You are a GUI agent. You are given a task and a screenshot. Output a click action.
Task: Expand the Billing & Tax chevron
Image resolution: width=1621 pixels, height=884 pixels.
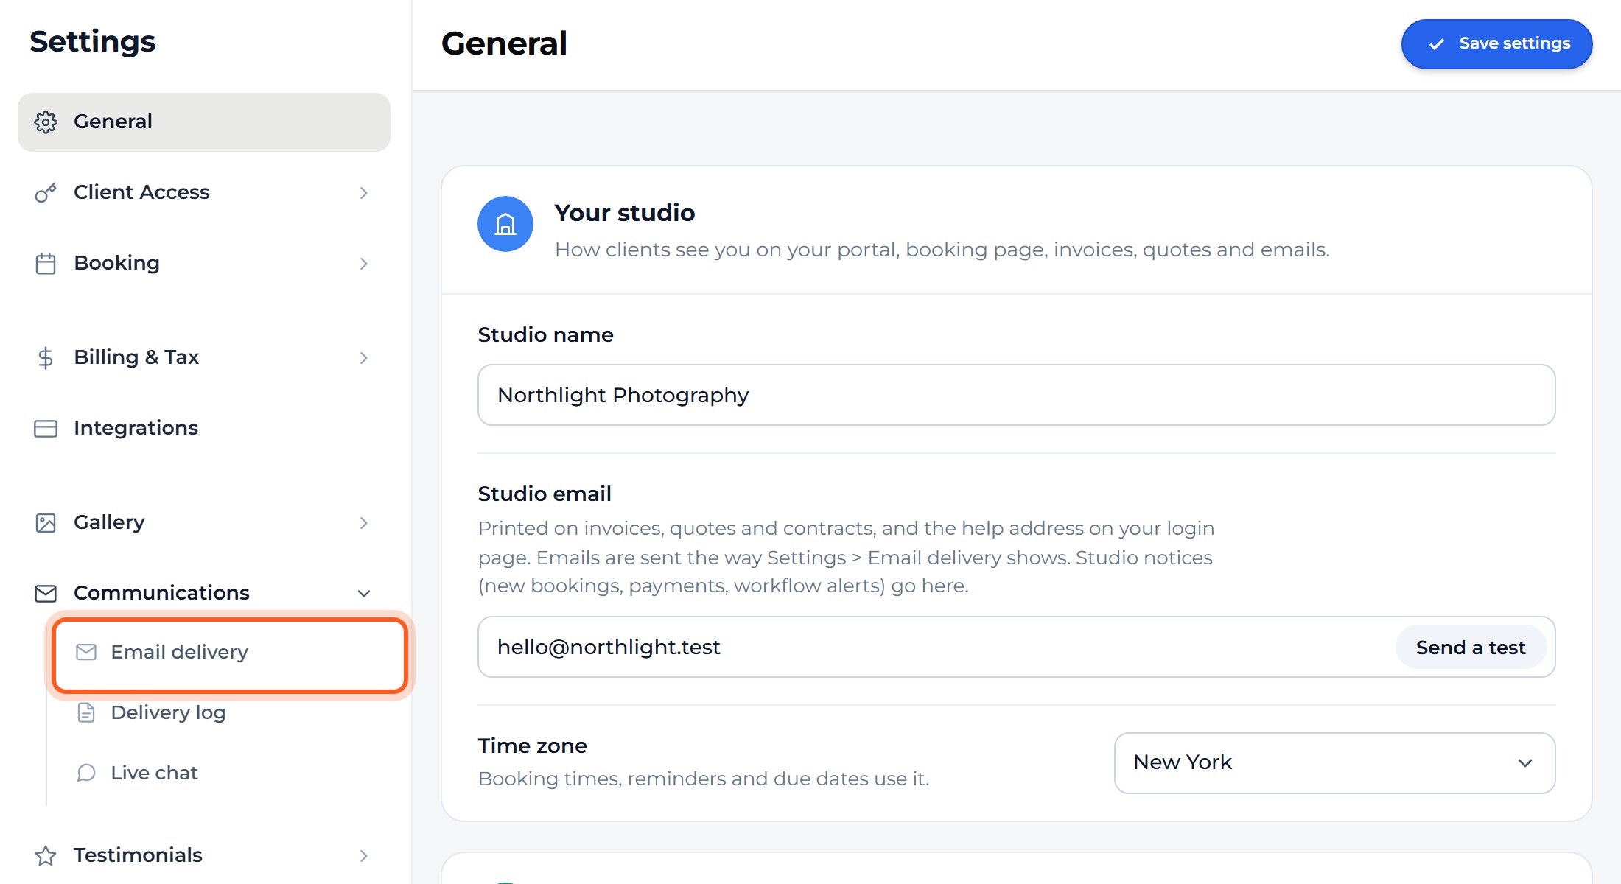point(364,358)
